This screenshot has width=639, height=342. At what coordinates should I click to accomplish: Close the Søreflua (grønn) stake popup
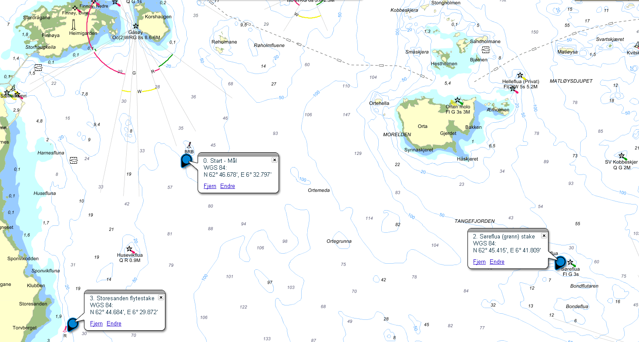(544, 235)
